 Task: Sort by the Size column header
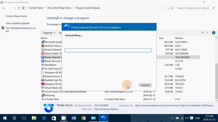pos(161,38)
